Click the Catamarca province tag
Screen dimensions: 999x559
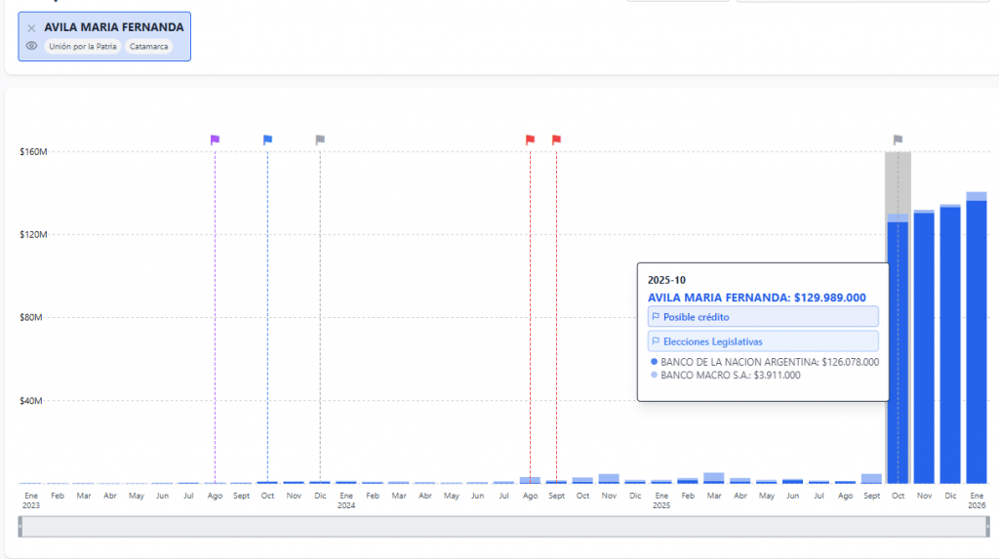(x=149, y=46)
